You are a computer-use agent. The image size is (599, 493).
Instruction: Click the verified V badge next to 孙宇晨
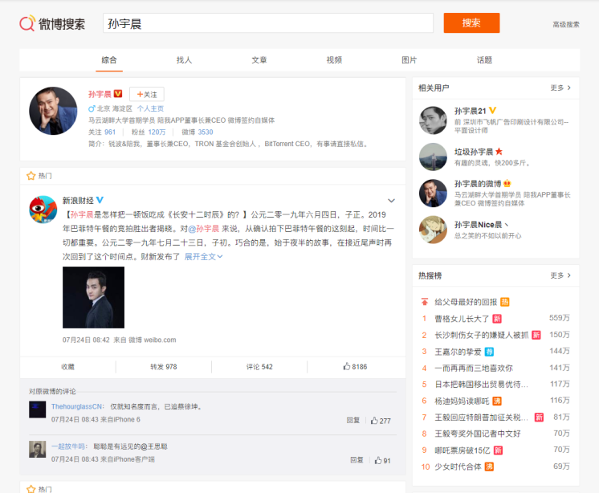pyautogui.click(x=118, y=94)
